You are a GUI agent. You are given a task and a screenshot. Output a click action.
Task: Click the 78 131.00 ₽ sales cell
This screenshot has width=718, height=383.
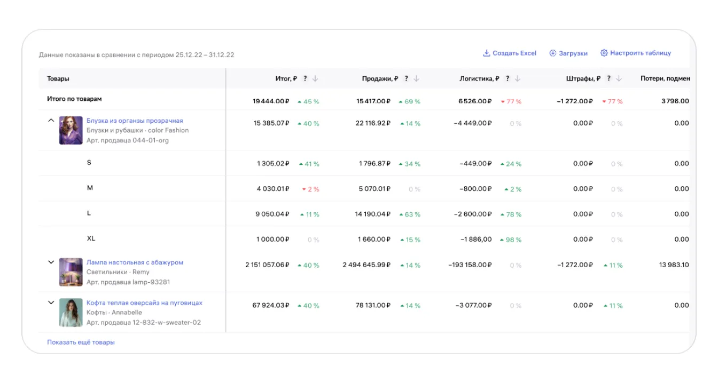[372, 306]
